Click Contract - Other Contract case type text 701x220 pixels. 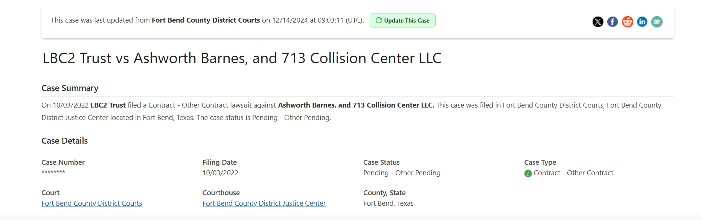[x=573, y=173]
